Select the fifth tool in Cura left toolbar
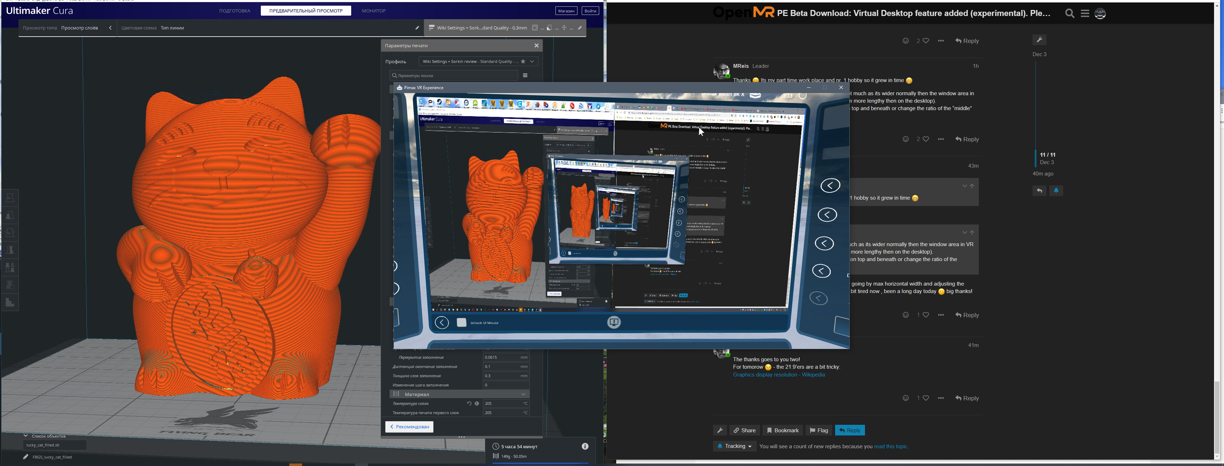1224x466 pixels. click(10, 267)
